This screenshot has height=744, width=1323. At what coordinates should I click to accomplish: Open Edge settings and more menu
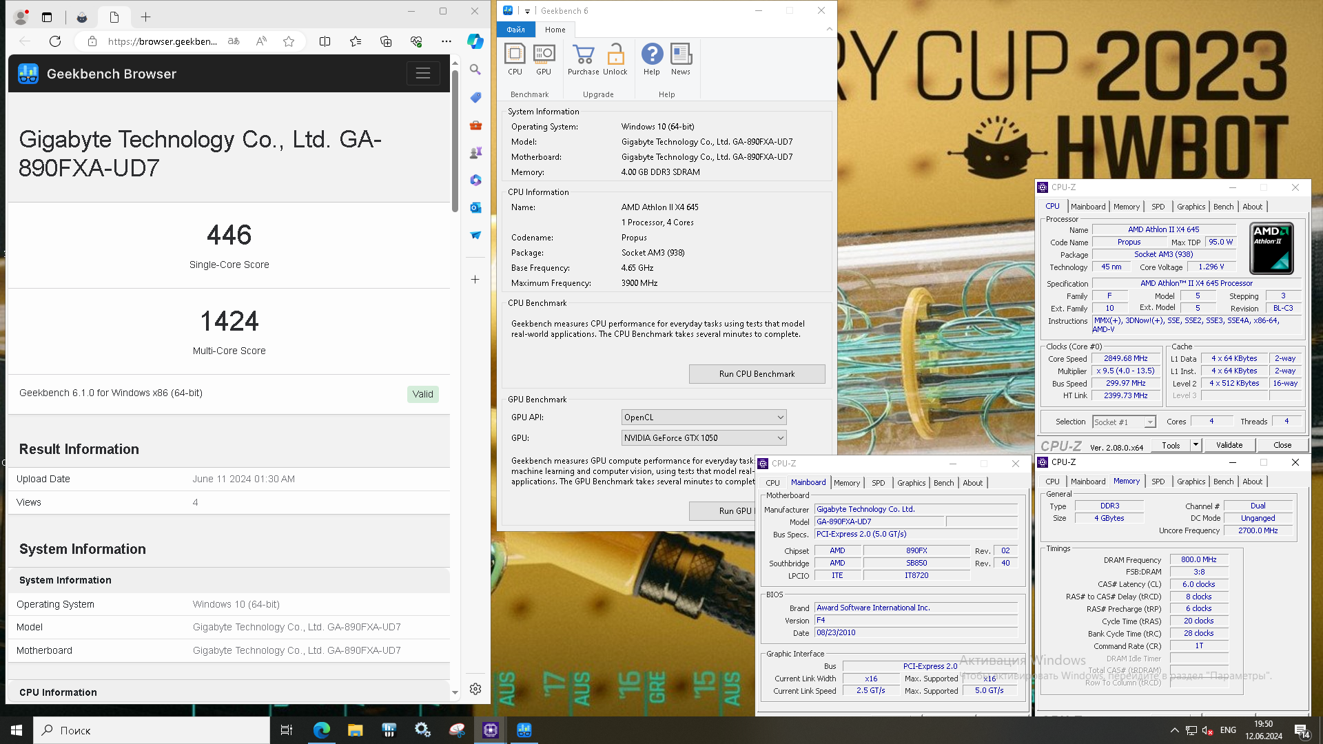pyautogui.click(x=447, y=41)
